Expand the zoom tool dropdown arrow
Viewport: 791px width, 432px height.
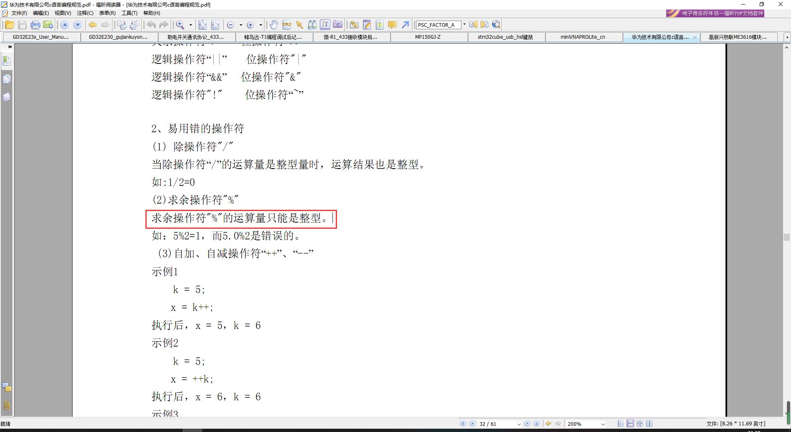190,25
